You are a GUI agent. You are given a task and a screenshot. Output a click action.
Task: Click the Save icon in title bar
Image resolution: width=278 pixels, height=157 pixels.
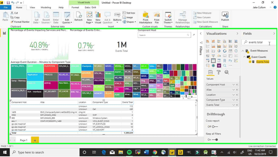[x=8, y=3]
